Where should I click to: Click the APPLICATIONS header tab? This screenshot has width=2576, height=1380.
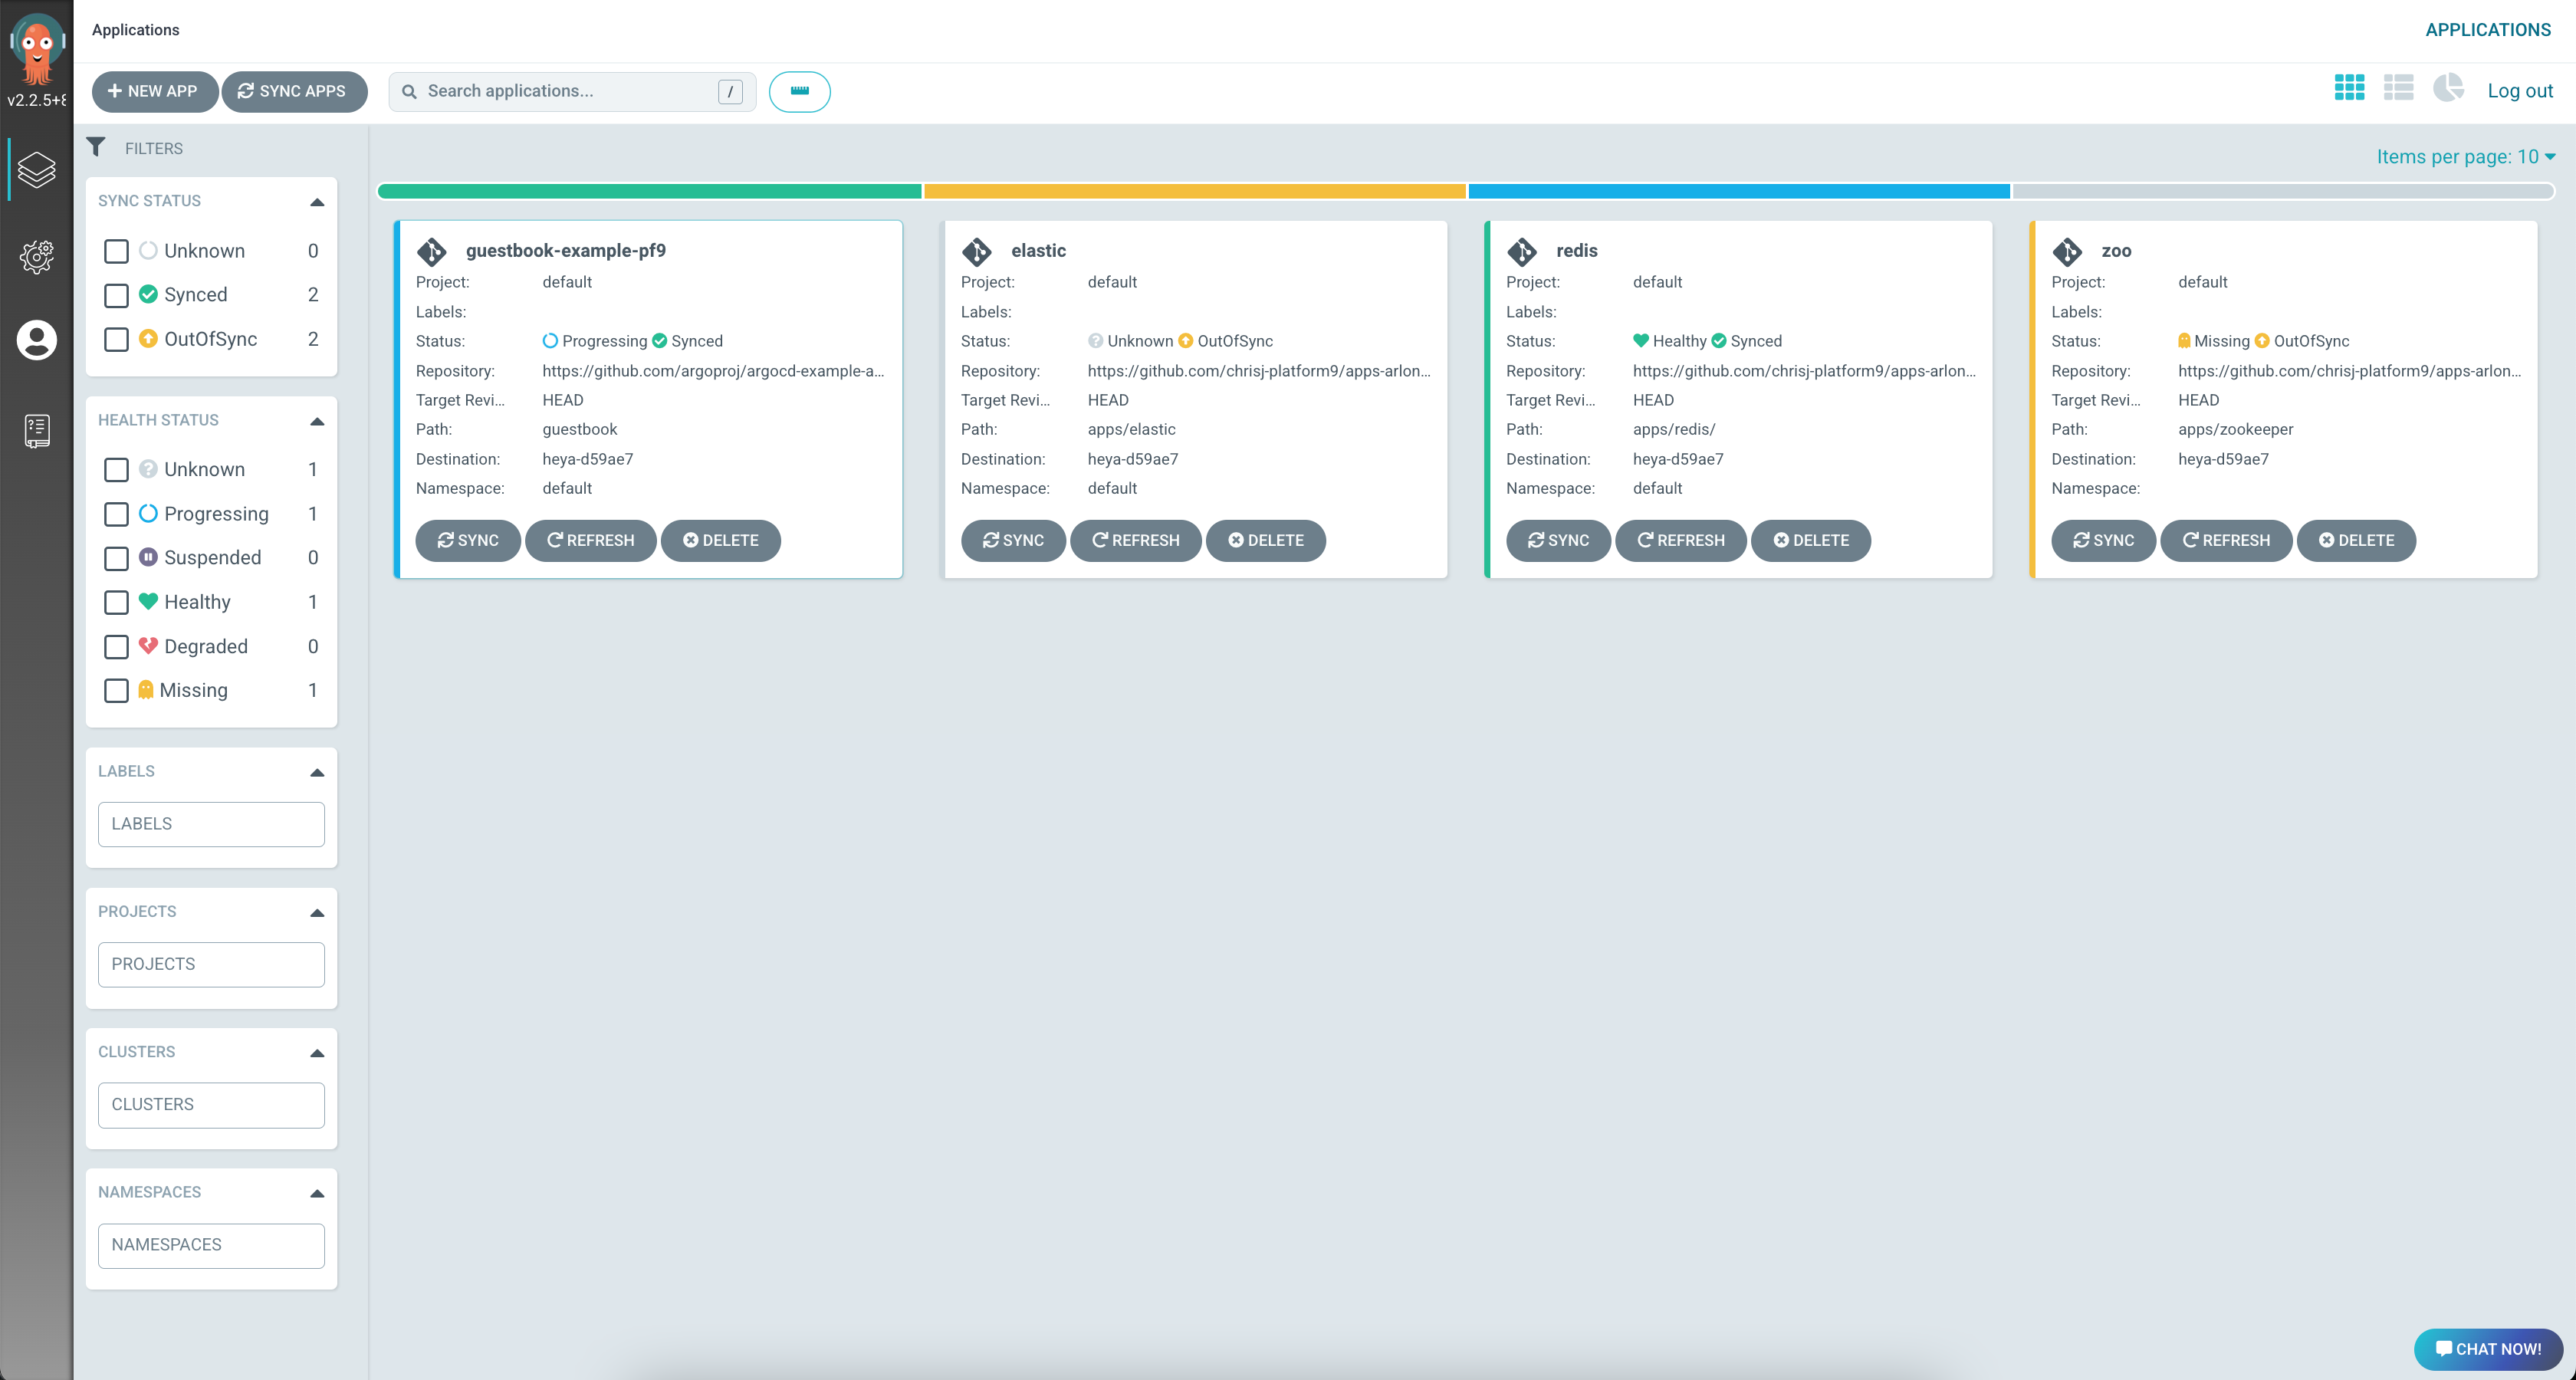pos(2487,30)
